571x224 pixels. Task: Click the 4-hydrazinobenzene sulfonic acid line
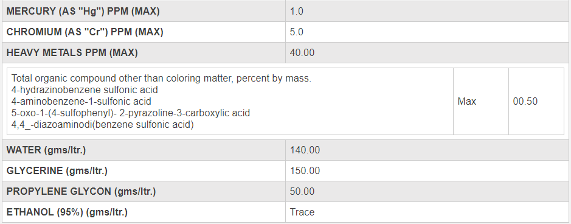click(x=85, y=89)
